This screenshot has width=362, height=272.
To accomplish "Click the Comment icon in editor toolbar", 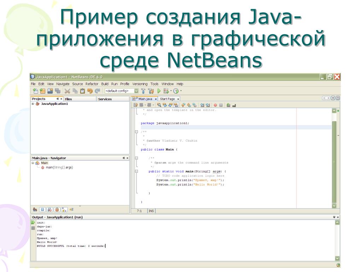I will click(228, 105).
